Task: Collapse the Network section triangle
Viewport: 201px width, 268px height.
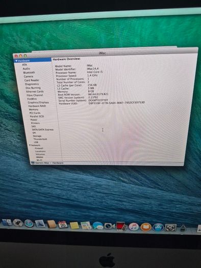Action: 30,145
